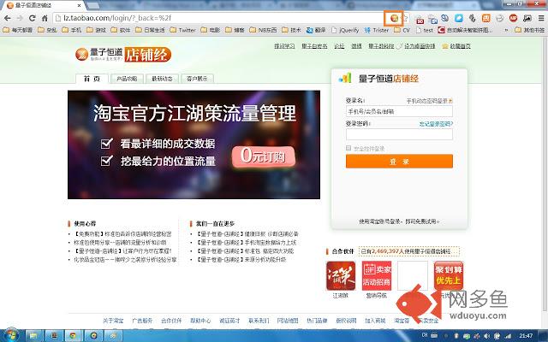Open the 化妆品金冠店 article link
548x342 pixels.
[x=125, y=260]
